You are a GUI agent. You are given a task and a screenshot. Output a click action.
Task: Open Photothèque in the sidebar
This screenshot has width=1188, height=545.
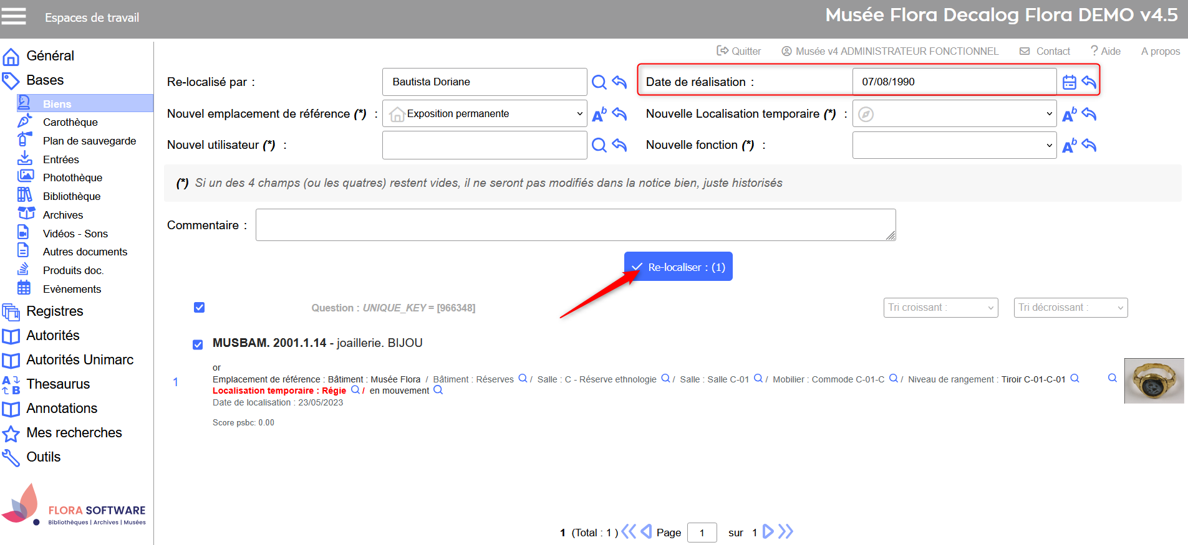click(72, 178)
